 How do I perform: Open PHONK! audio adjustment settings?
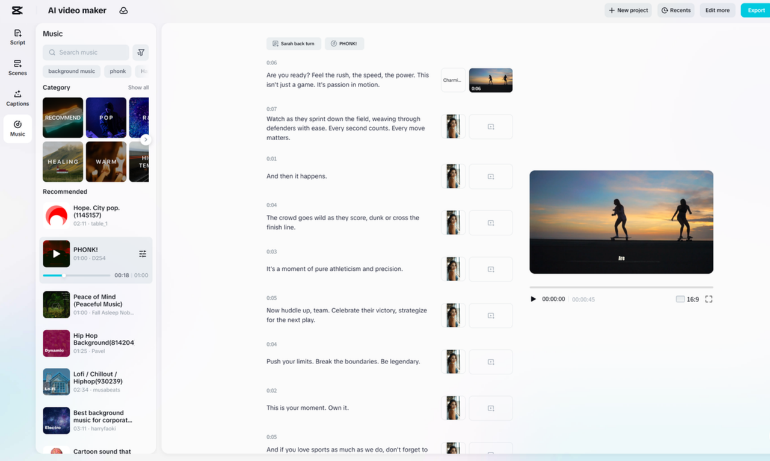click(x=143, y=253)
